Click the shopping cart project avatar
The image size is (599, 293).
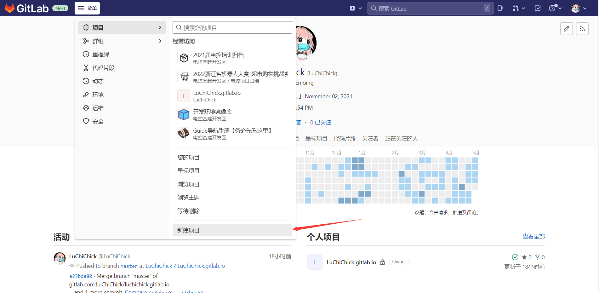pyautogui.click(x=184, y=77)
